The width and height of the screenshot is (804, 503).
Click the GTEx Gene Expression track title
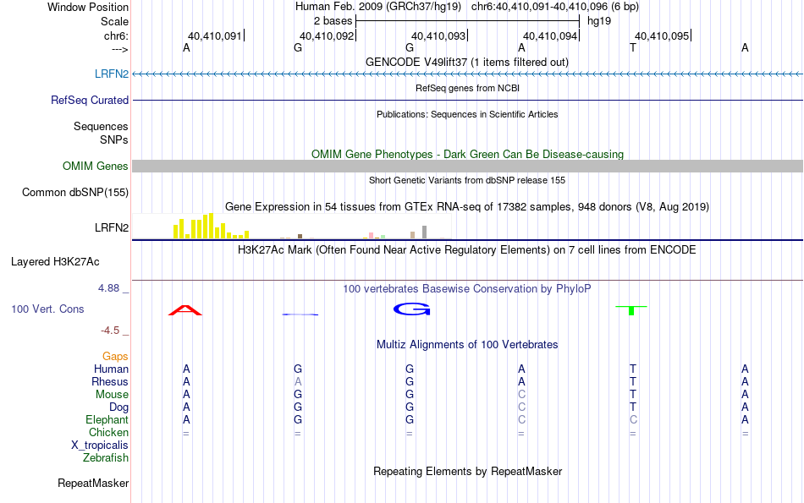467,206
